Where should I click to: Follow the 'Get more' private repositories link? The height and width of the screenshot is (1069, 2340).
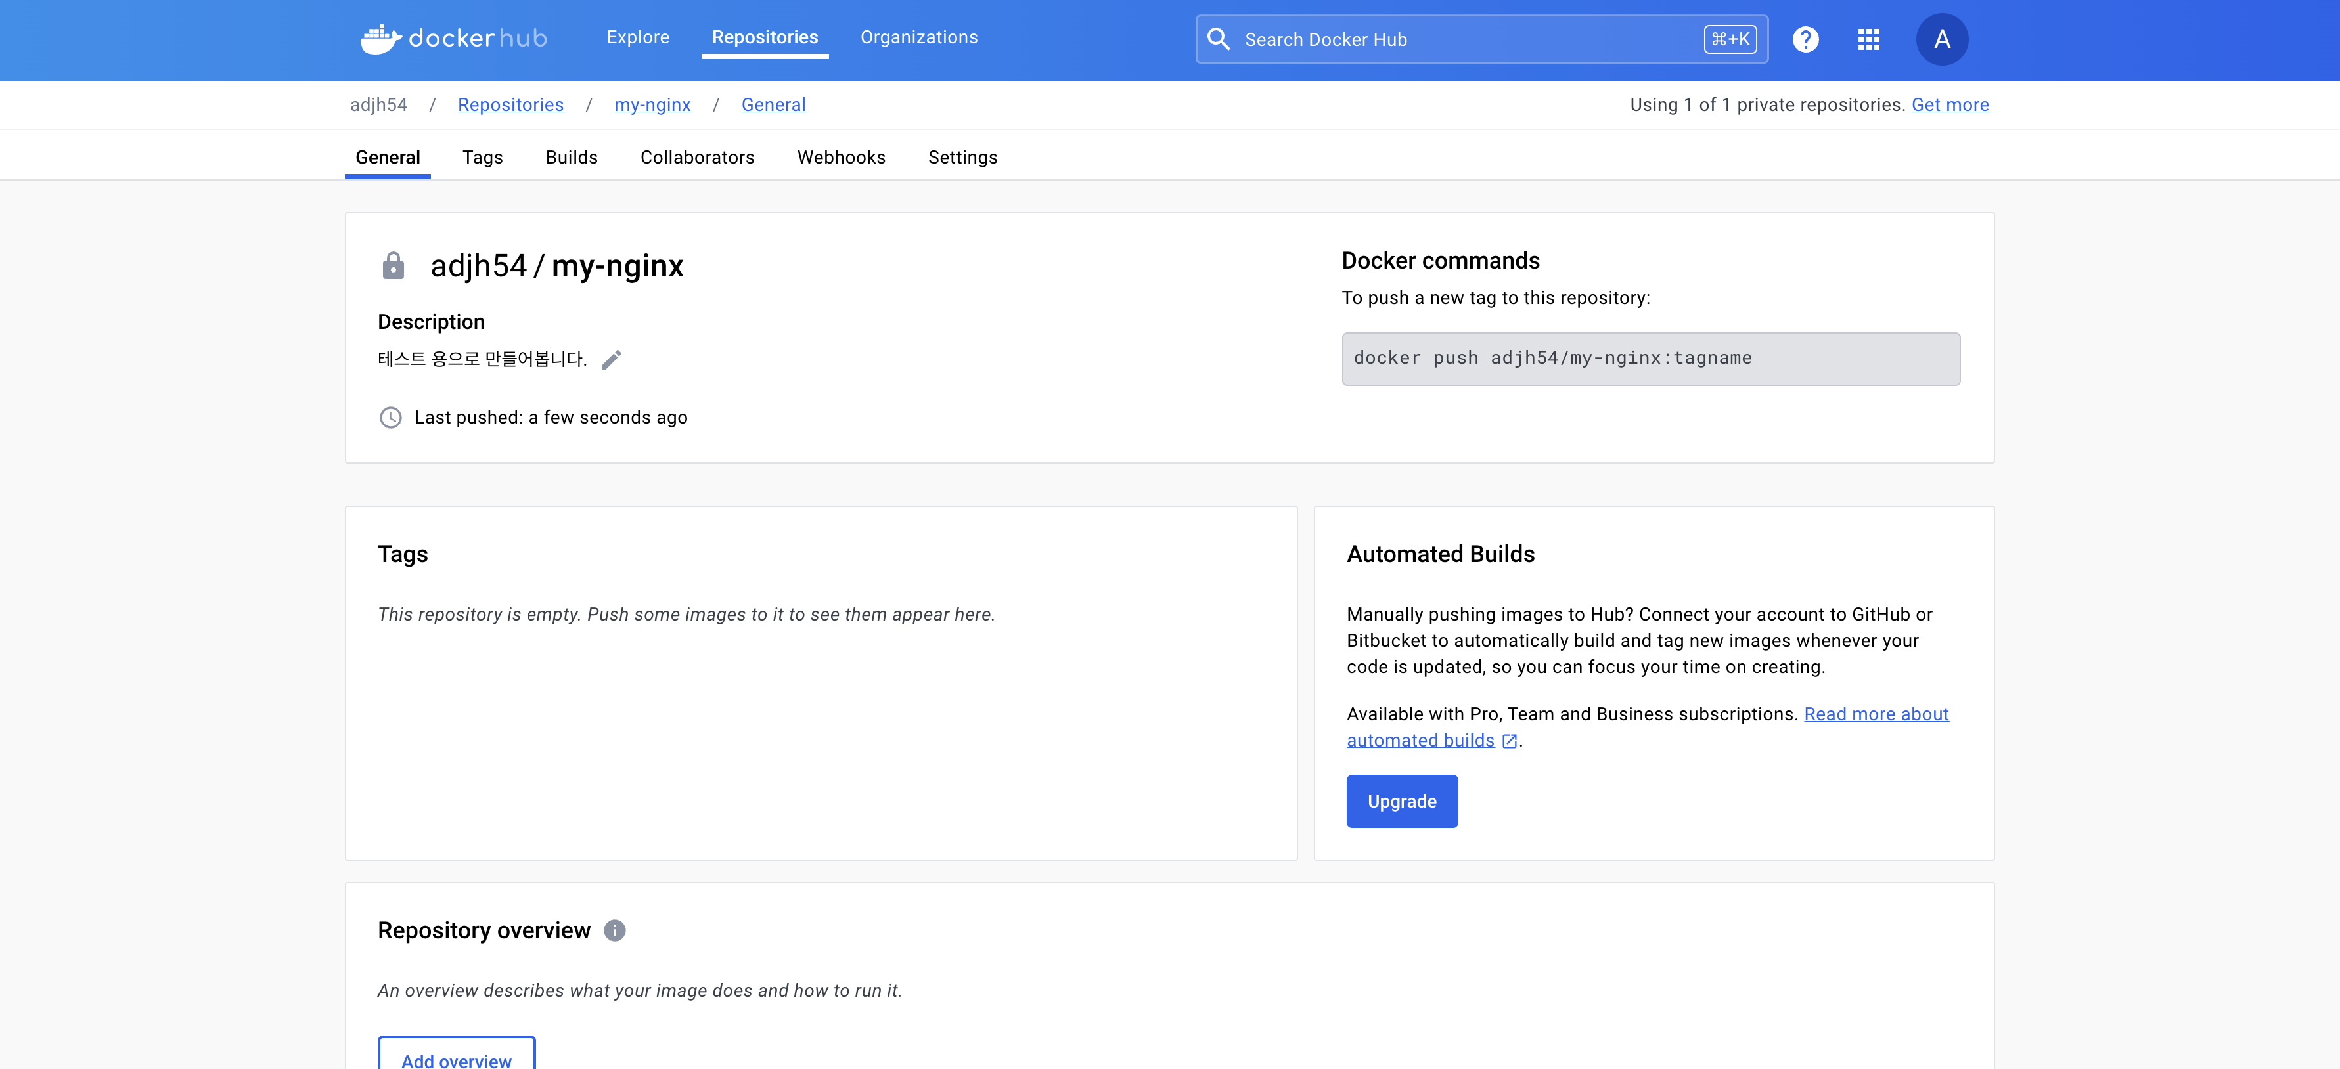click(x=1949, y=104)
